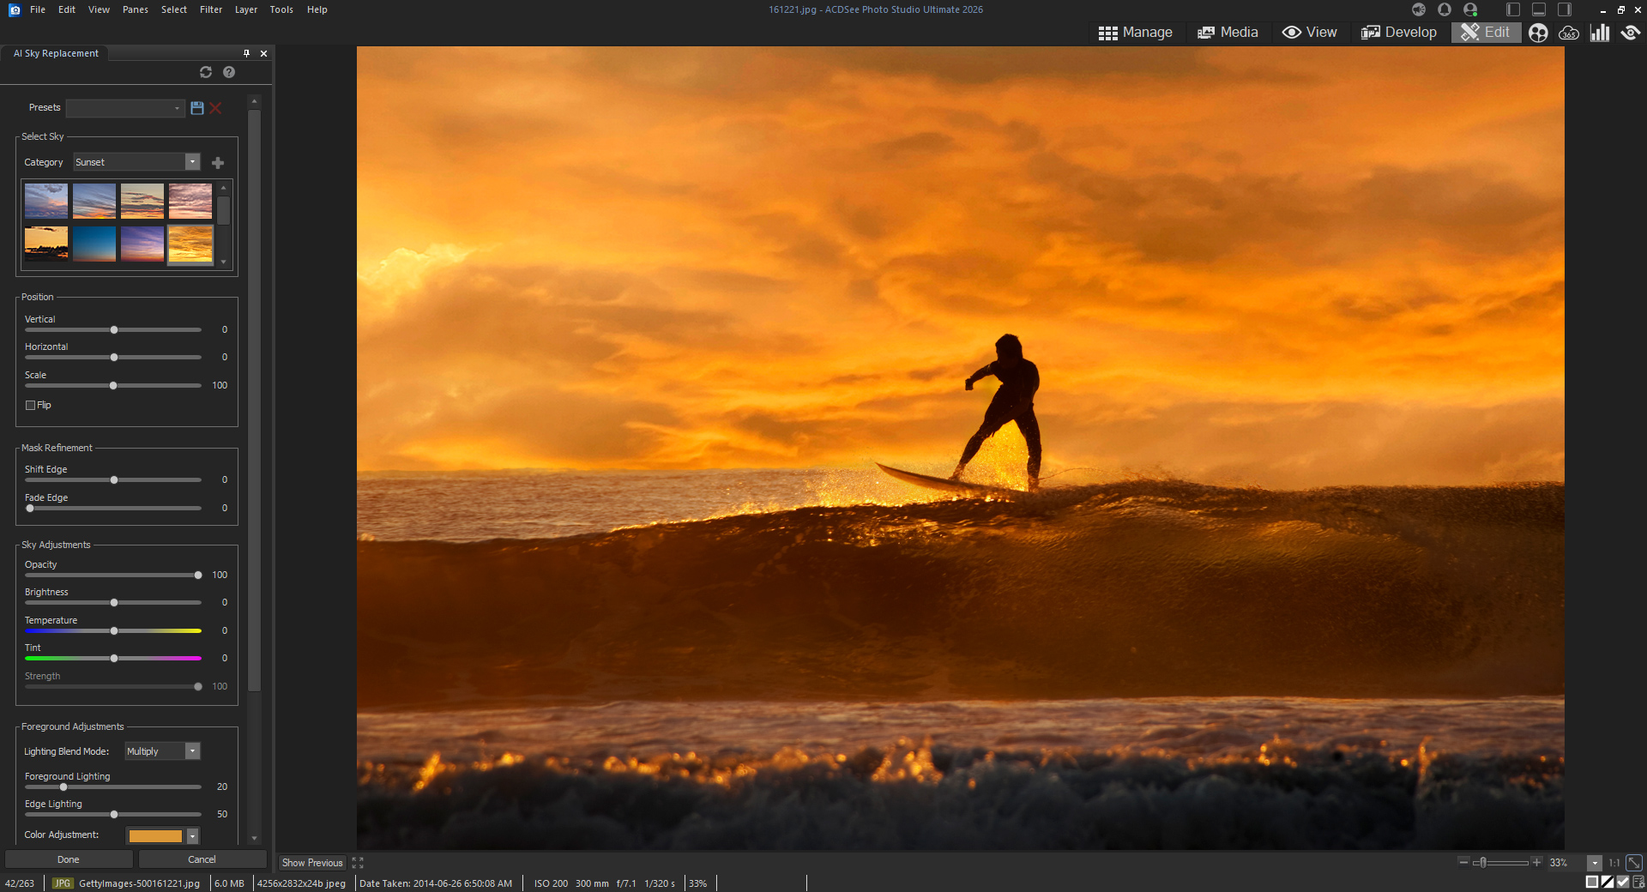Click the save preset floppy disk icon
This screenshot has width=1647, height=892.
(x=197, y=108)
